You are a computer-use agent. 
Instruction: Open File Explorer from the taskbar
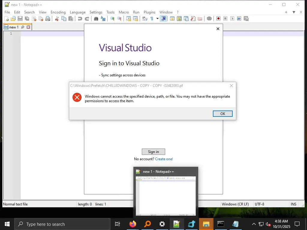point(206,224)
